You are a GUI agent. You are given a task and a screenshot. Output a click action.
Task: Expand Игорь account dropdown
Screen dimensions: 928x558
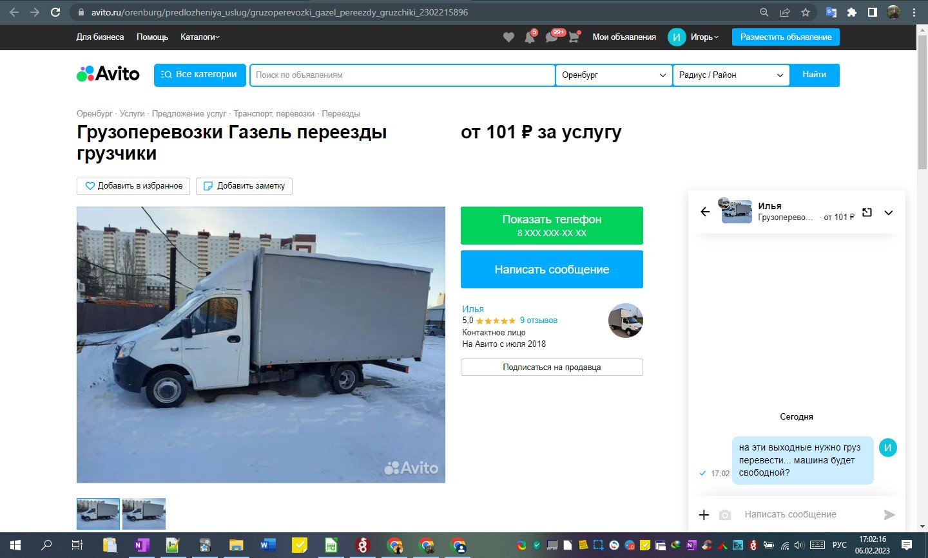pos(704,37)
